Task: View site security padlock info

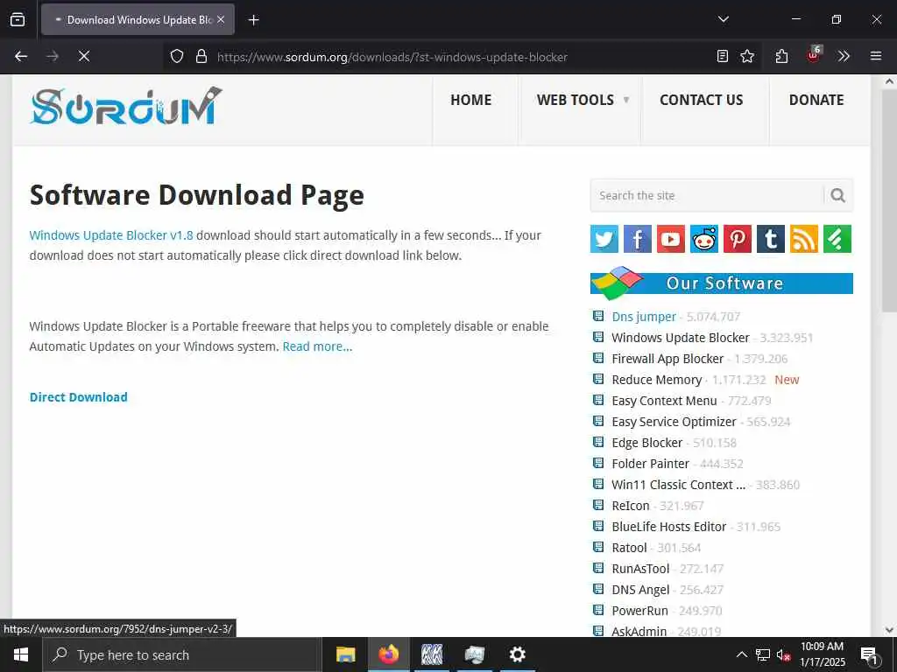Action: point(201,57)
